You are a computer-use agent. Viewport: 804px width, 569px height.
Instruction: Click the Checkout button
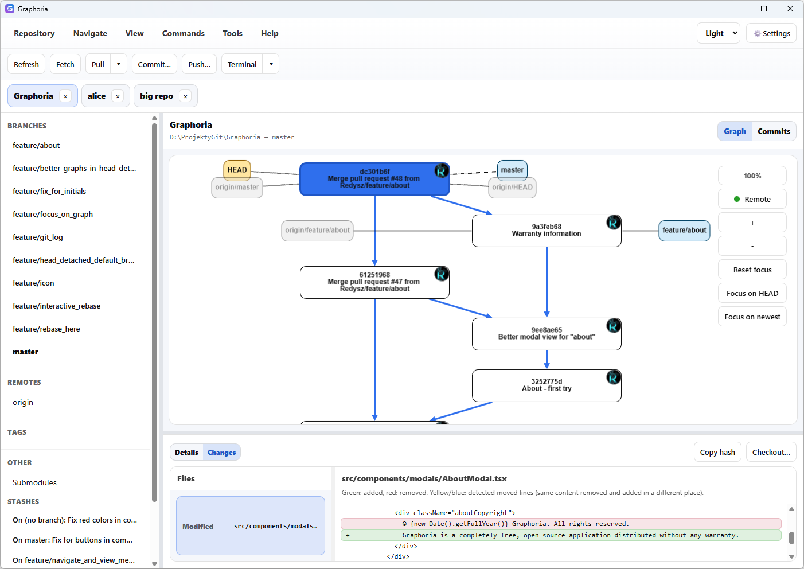tap(771, 451)
